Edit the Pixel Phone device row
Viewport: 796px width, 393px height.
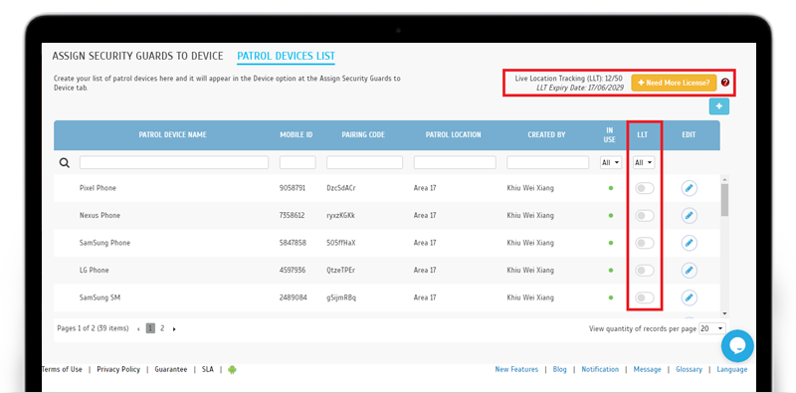pos(689,188)
